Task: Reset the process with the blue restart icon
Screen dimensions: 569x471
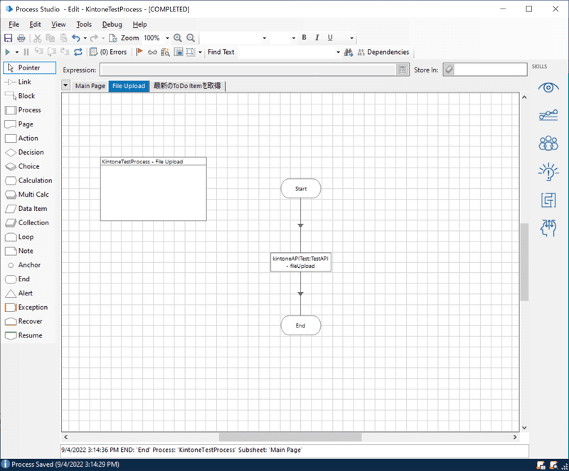Action: (x=78, y=52)
